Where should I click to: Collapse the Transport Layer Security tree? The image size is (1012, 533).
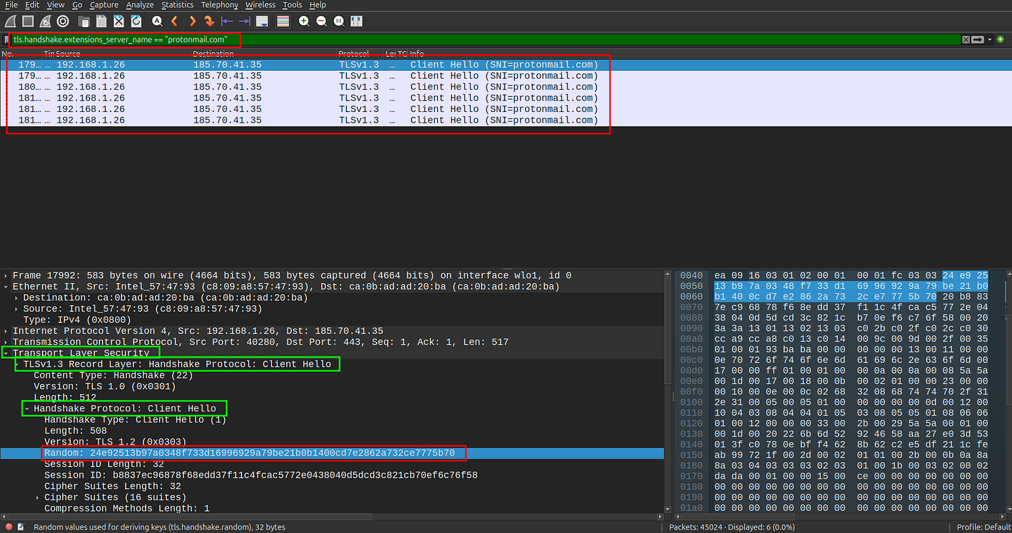[6, 353]
